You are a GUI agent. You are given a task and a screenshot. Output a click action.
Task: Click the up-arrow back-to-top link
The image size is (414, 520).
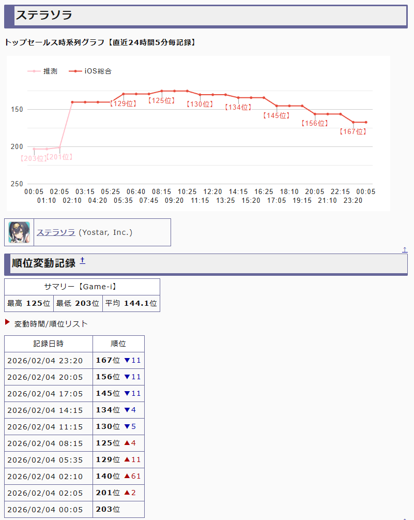[x=405, y=250]
